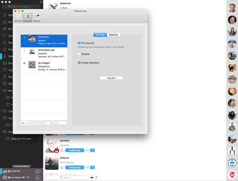Expand the Users folder disclosure triangle
Viewport: 238px width, 181px height.
pyautogui.click(x=2, y=111)
